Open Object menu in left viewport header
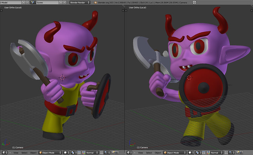Viewport: 253px width, 155px height. (x=33, y=153)
